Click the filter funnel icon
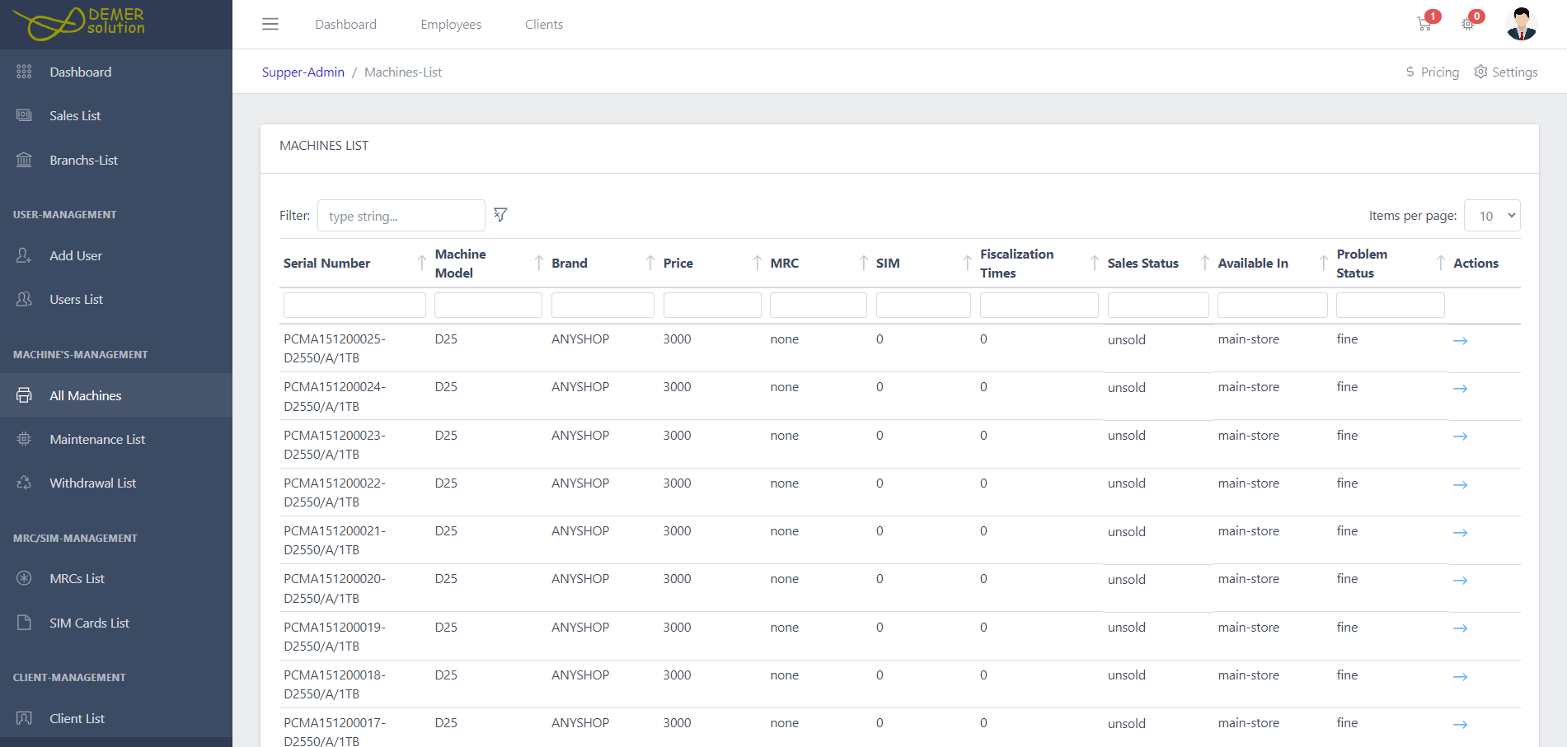 [x=500, y=215]
